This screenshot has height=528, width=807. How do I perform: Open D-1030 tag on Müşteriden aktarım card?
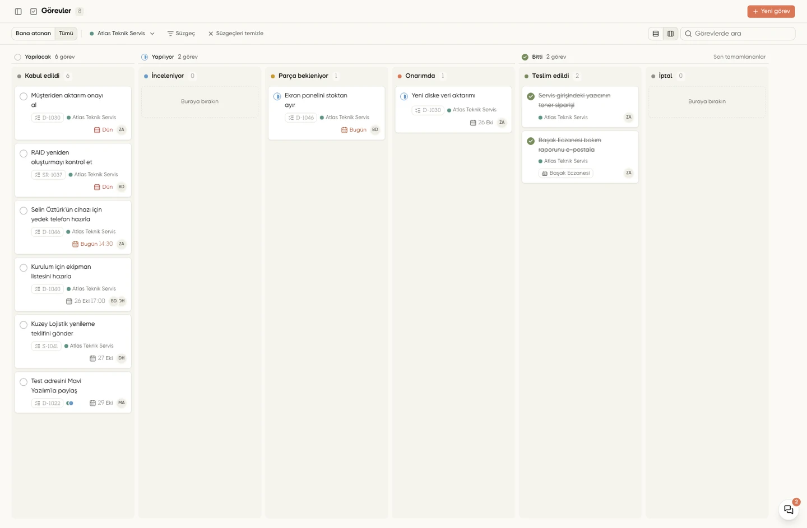tap(48, 118)
